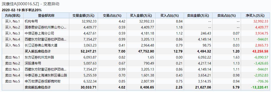Select 华泰证券上海浦东新区福山路 seat name
Viewport: 271px width, 92px height.
pyautogui.click(x=46, y=75)
